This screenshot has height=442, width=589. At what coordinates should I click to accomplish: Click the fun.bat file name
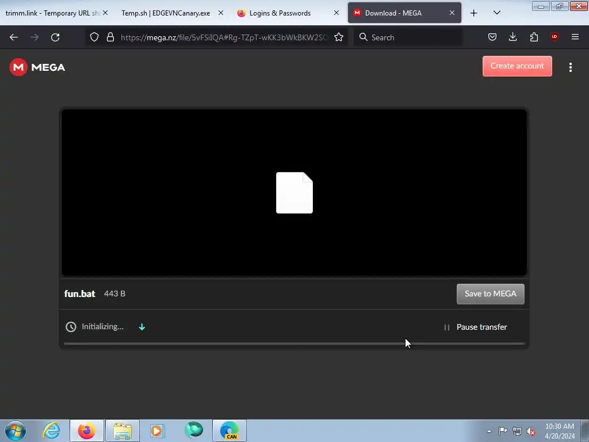tap(79, 294)
